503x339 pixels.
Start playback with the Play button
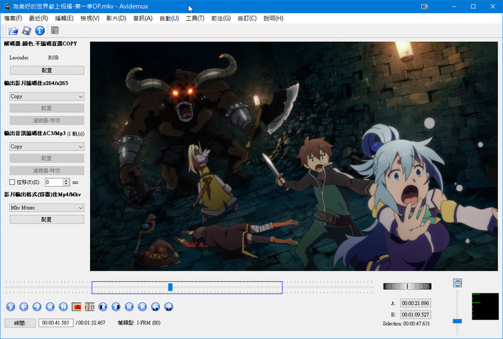10,307
